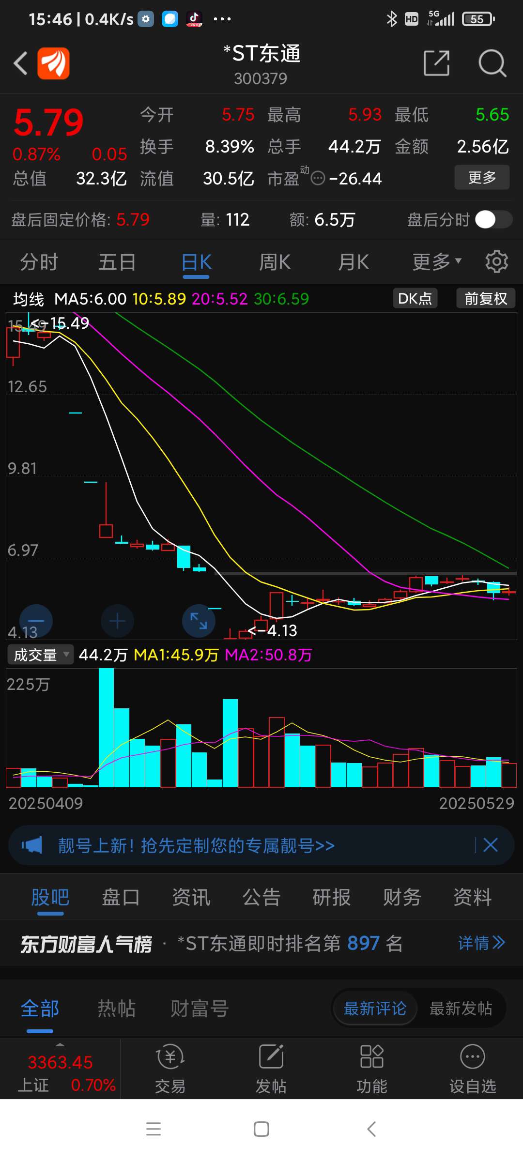The image size is (523, 1162).
Task: Tap 东方财富人气榜 title
Action: (x=86, y=944)
